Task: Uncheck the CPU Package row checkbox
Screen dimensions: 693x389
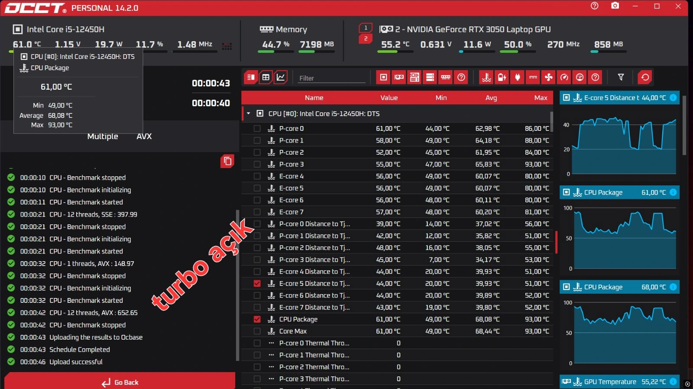Action: pyautogui.click(x=257, y=319)
